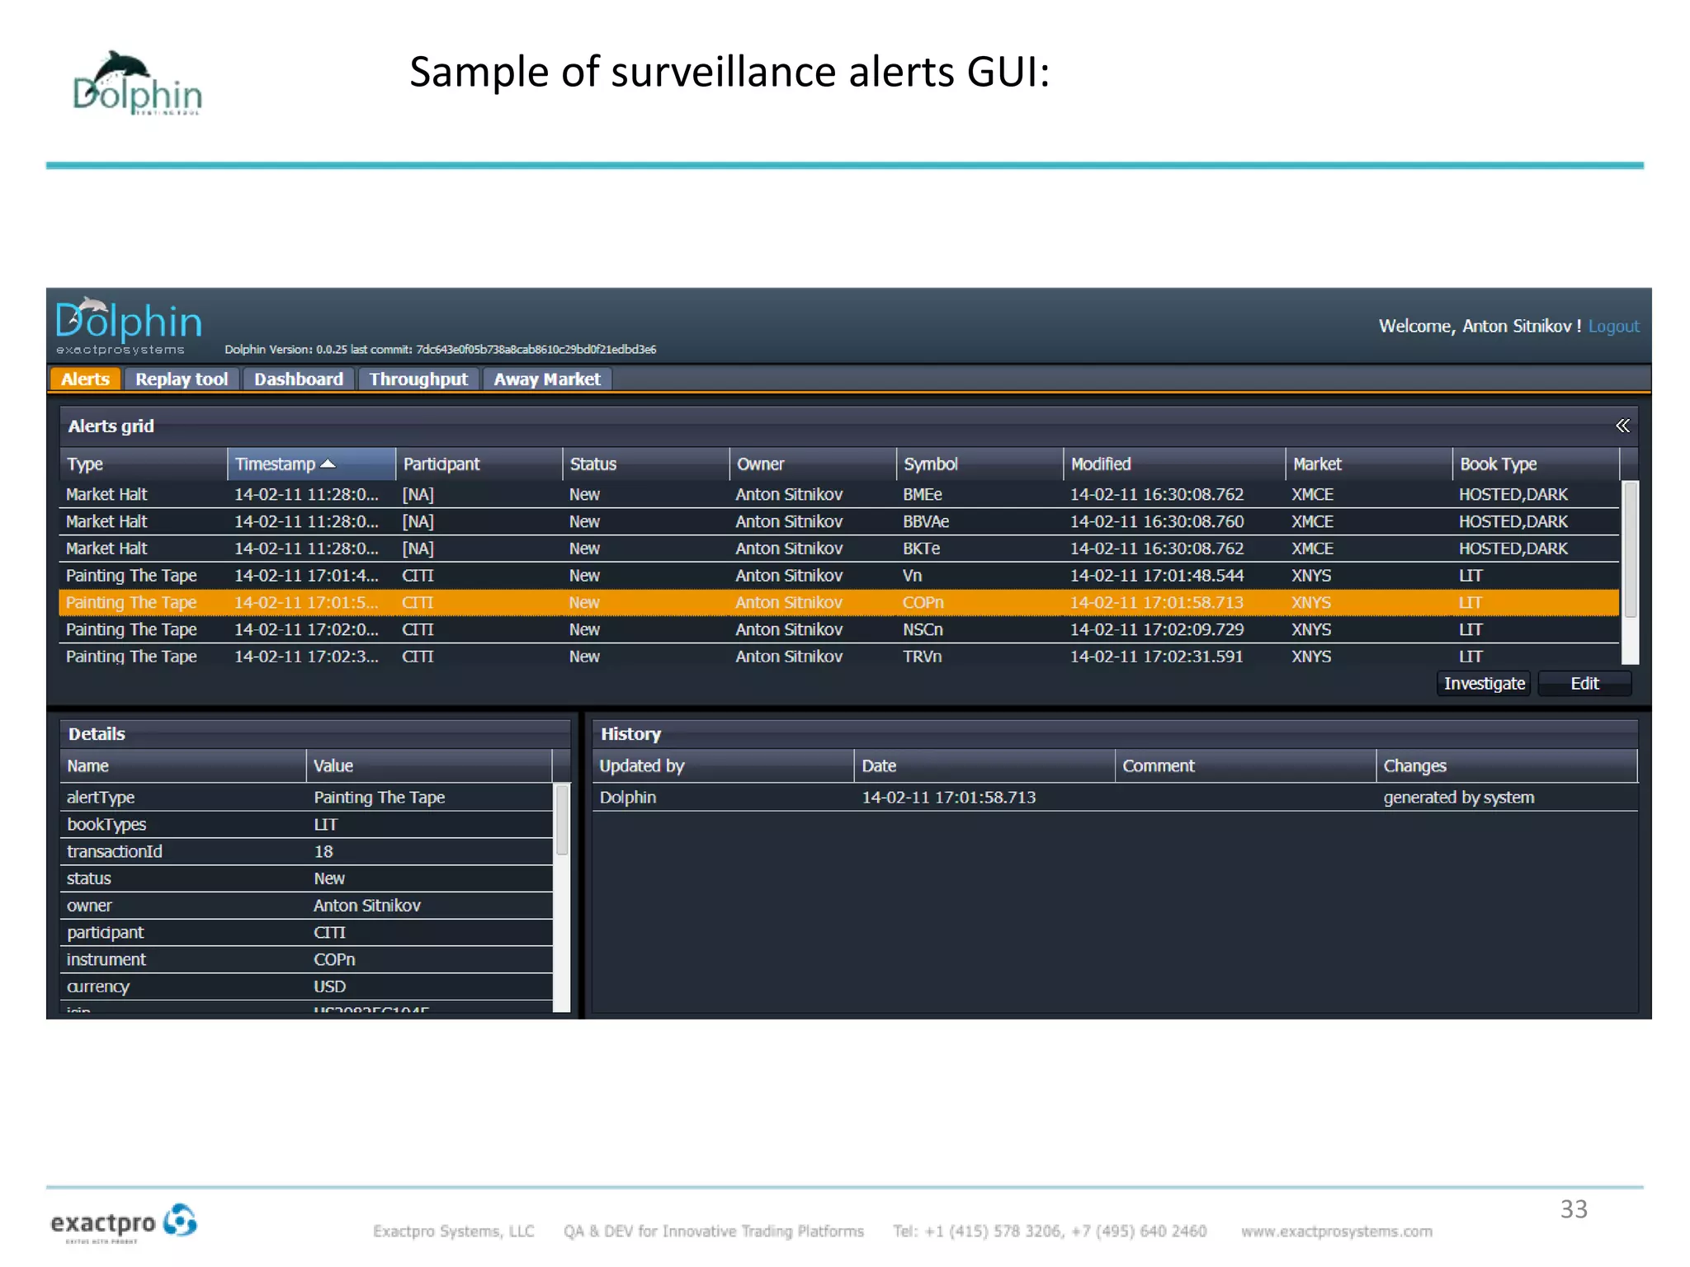Click the Dolphin app logo

[129, 326]
